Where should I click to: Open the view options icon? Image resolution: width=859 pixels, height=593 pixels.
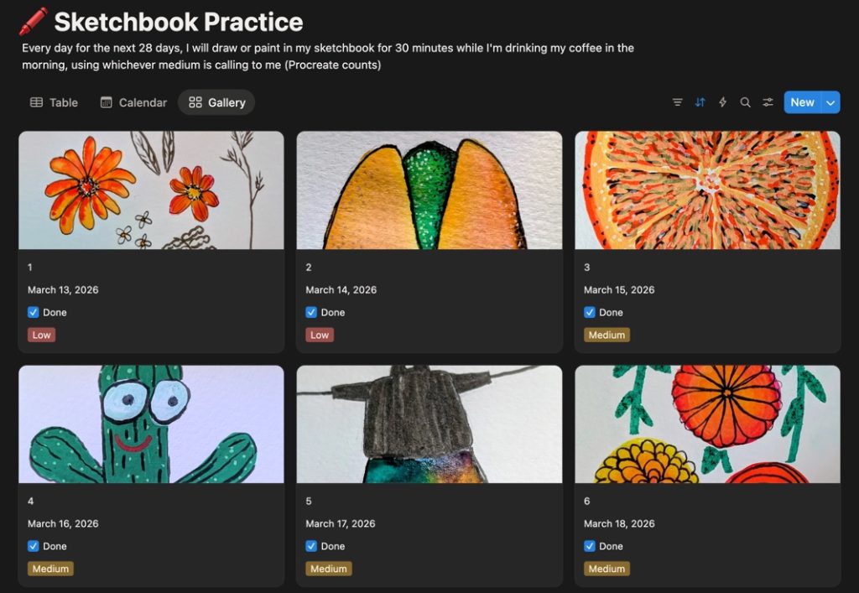tap(768, 101)
